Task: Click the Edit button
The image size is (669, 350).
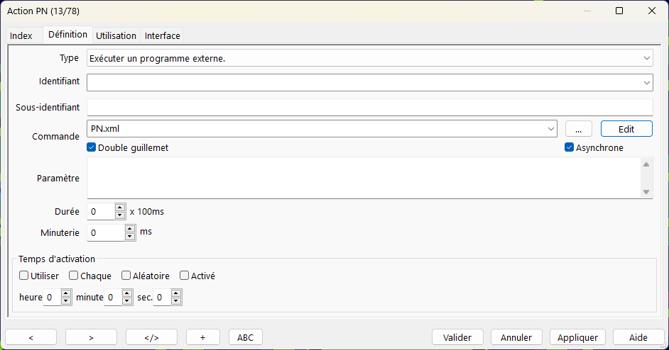Action: tap(626, 128)
